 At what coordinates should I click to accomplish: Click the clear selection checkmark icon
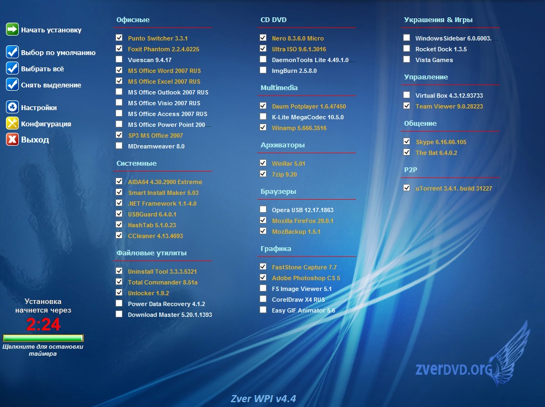point(12,84)
